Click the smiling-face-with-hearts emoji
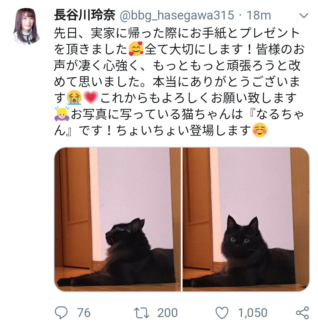The width and height of the screenshot is (318, 325). 136,49
